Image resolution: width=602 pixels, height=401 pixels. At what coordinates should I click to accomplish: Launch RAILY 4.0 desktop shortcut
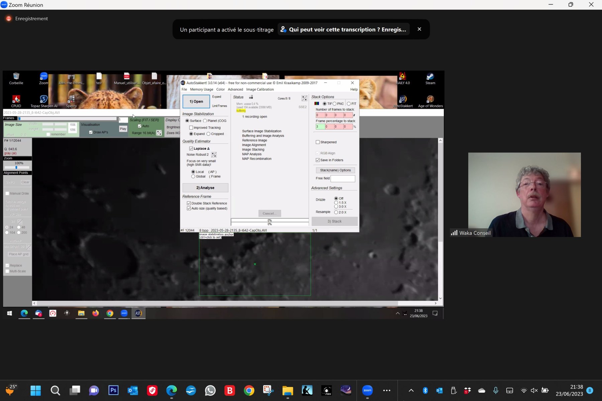pyautogui.click(x=403, y=79)
